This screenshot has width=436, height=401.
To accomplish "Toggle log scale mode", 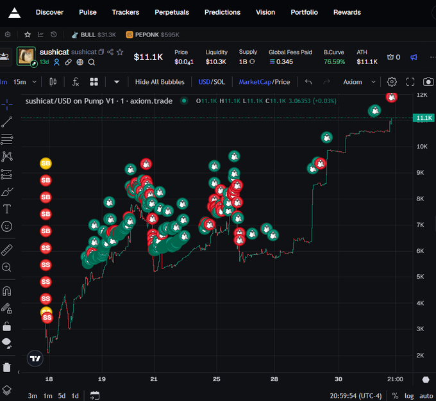I will 409,396.
